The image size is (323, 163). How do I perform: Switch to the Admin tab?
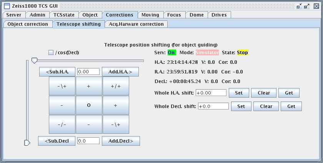coord(38,15)
